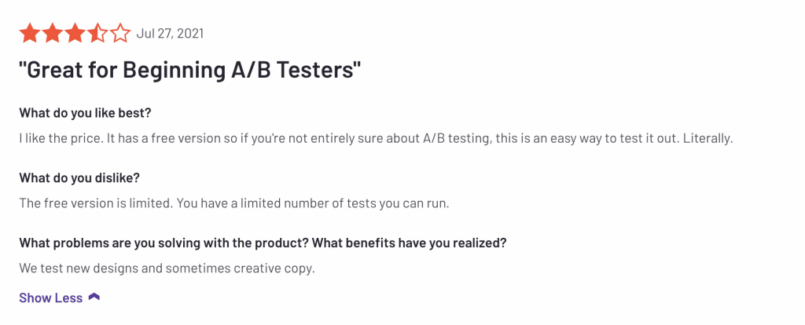Viewport: 805px width, 325px height.
Task: Click the empty fifth rating star
Action: tap(119, 34)
